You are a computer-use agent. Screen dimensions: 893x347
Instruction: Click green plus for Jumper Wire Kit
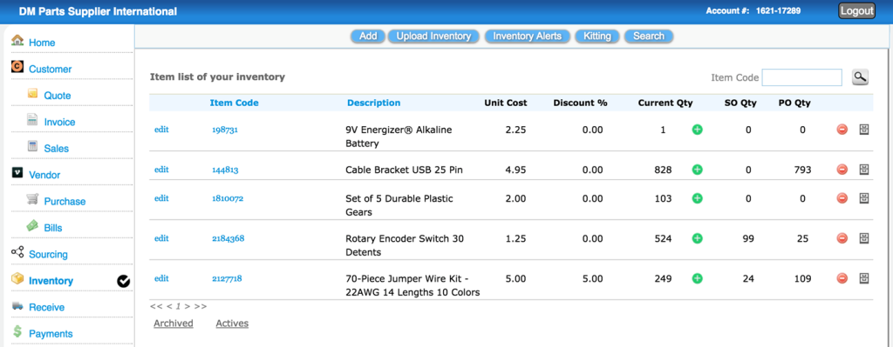[697, 278]
